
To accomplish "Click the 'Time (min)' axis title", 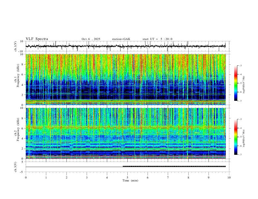I will pyautogui.click(x=130, y=180).
